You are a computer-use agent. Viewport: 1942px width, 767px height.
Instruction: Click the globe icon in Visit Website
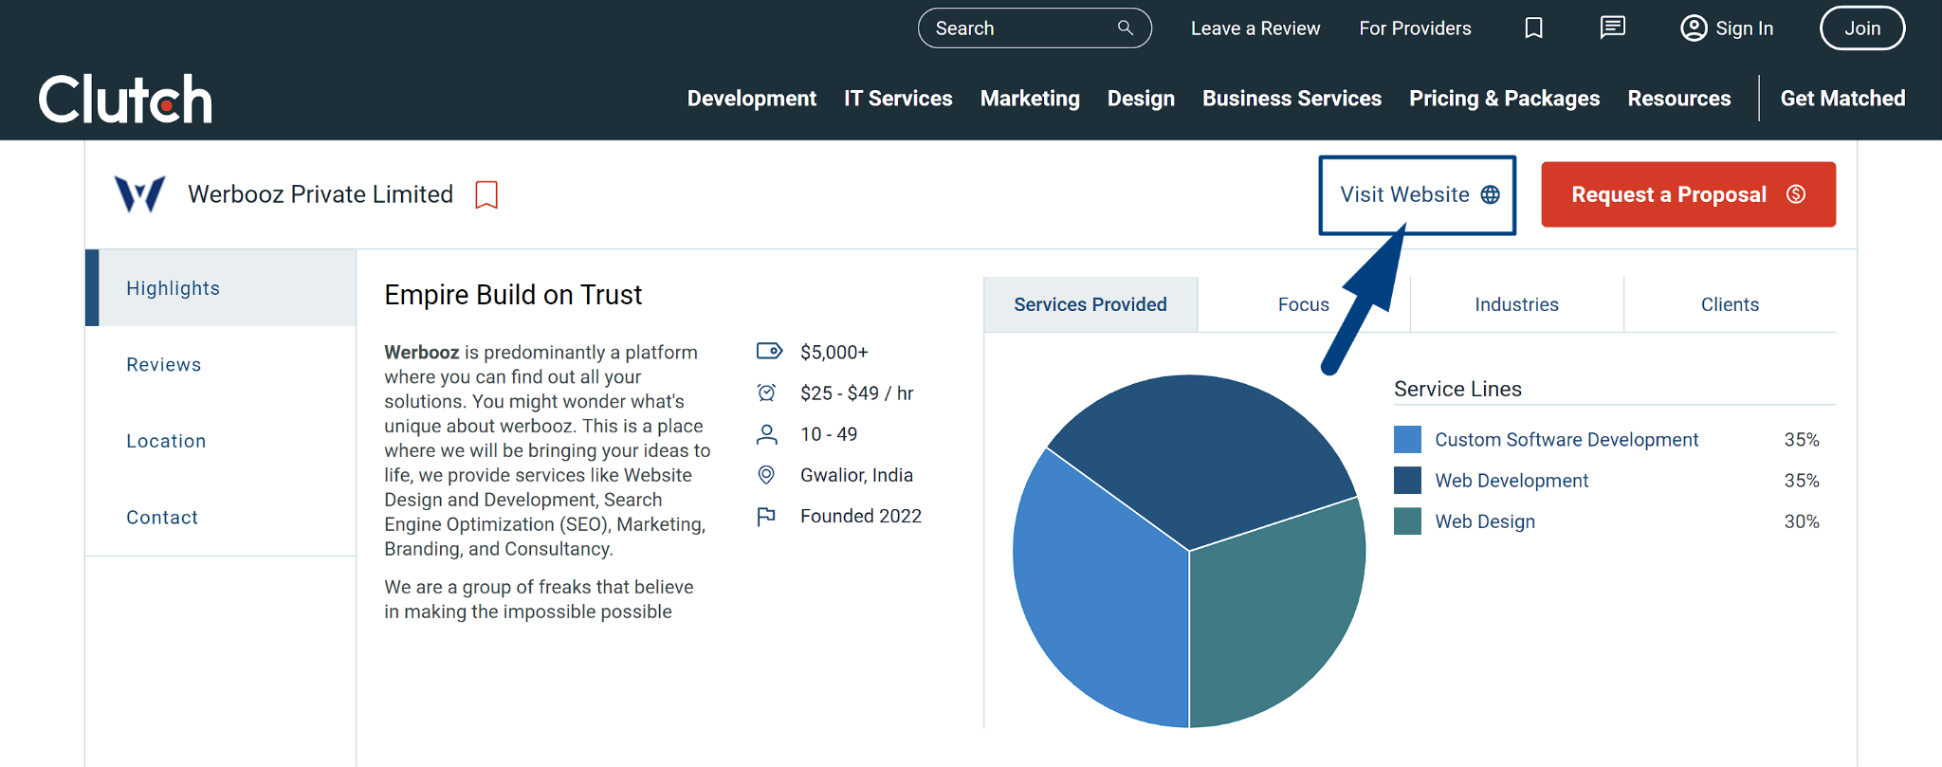coord(1491,194)
